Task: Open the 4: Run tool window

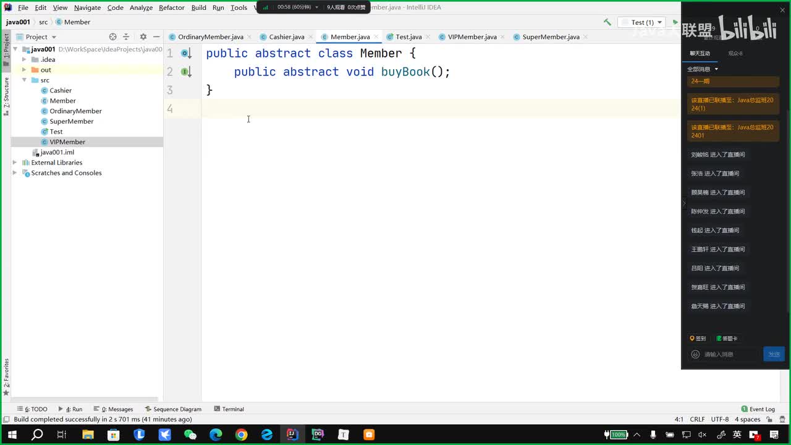Action: point(70,409)
